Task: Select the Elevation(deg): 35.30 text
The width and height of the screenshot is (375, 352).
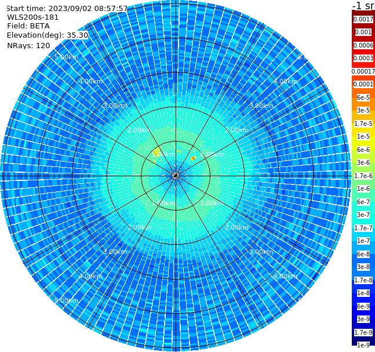Action: coord(48,35)
